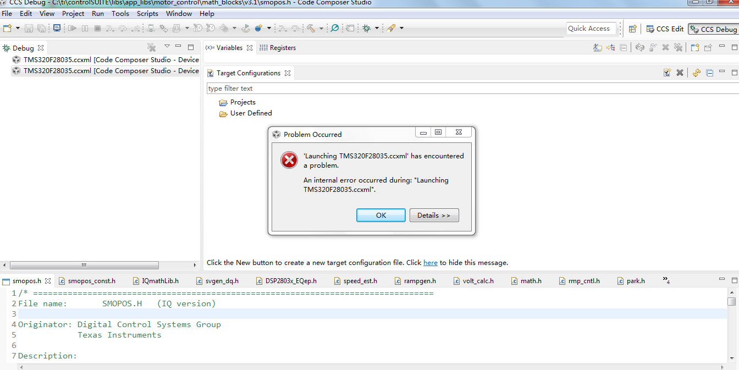Image resolution: width=739 pixels, height=370 pixels.
Task: Click the Build hammer icon
Action: [310, 28]
